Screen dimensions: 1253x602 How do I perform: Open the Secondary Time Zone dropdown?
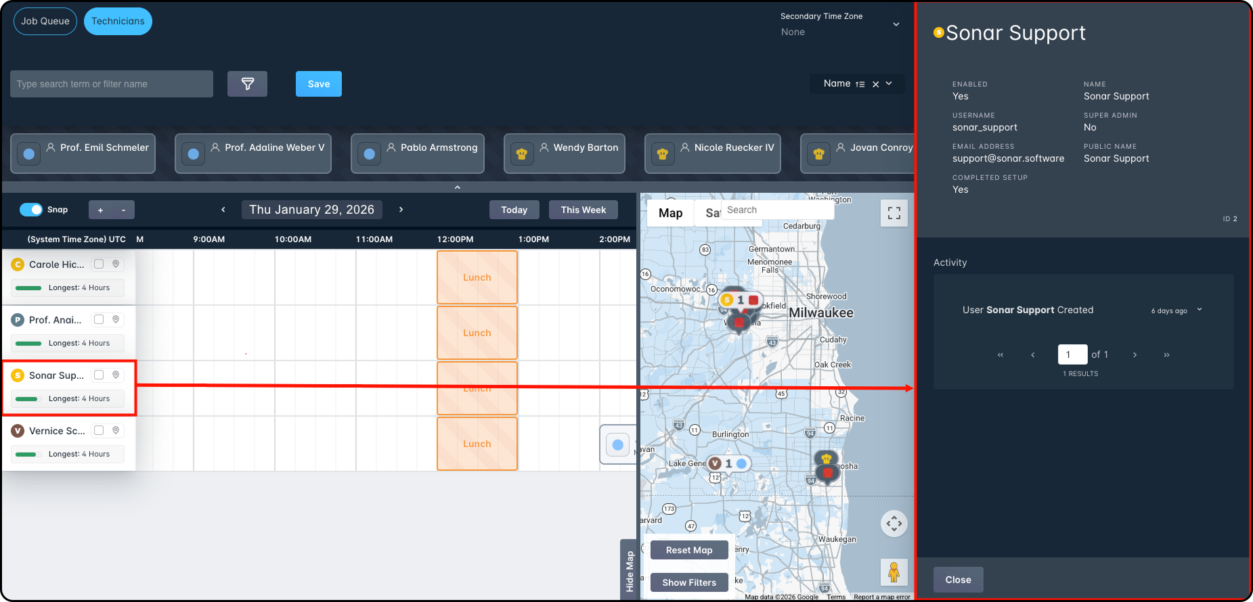point(840,25)
